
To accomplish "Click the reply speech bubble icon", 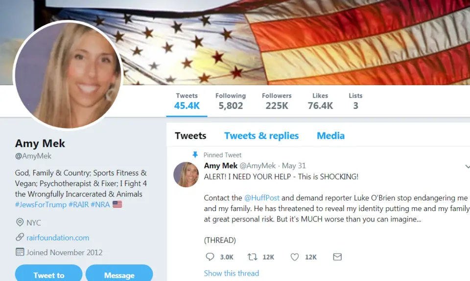I will pos(210,257).
